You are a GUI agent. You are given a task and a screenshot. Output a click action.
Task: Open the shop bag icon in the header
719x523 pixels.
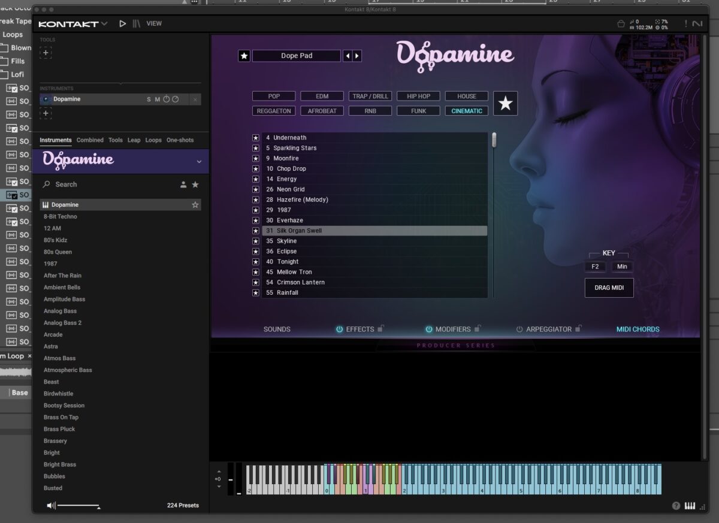click(621, 23)
